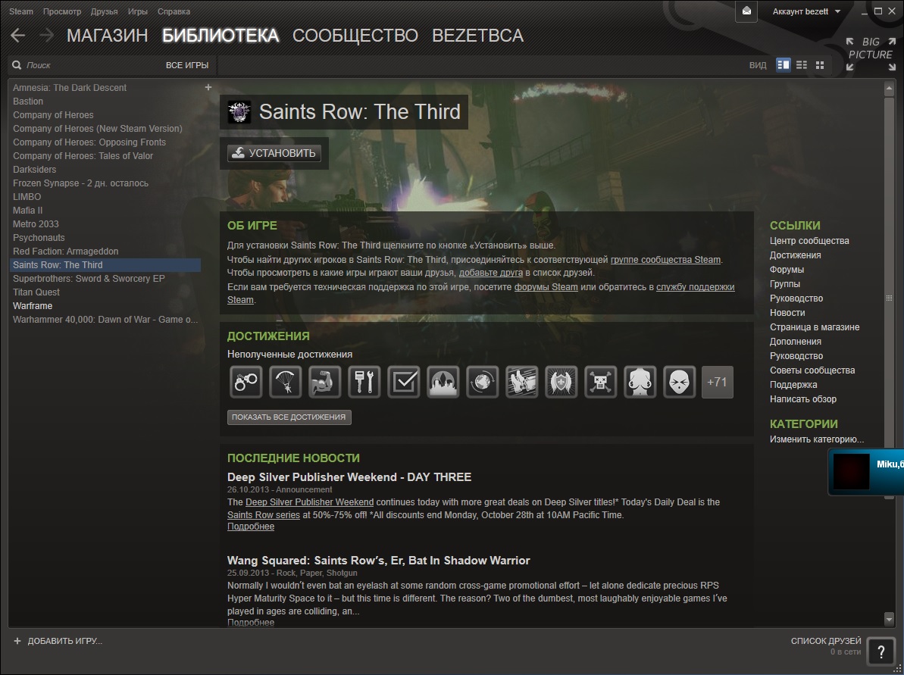View the checkmark box achievement icon
Image resolution: width=904 pixels, height=675 pixels.
(404, 382)
